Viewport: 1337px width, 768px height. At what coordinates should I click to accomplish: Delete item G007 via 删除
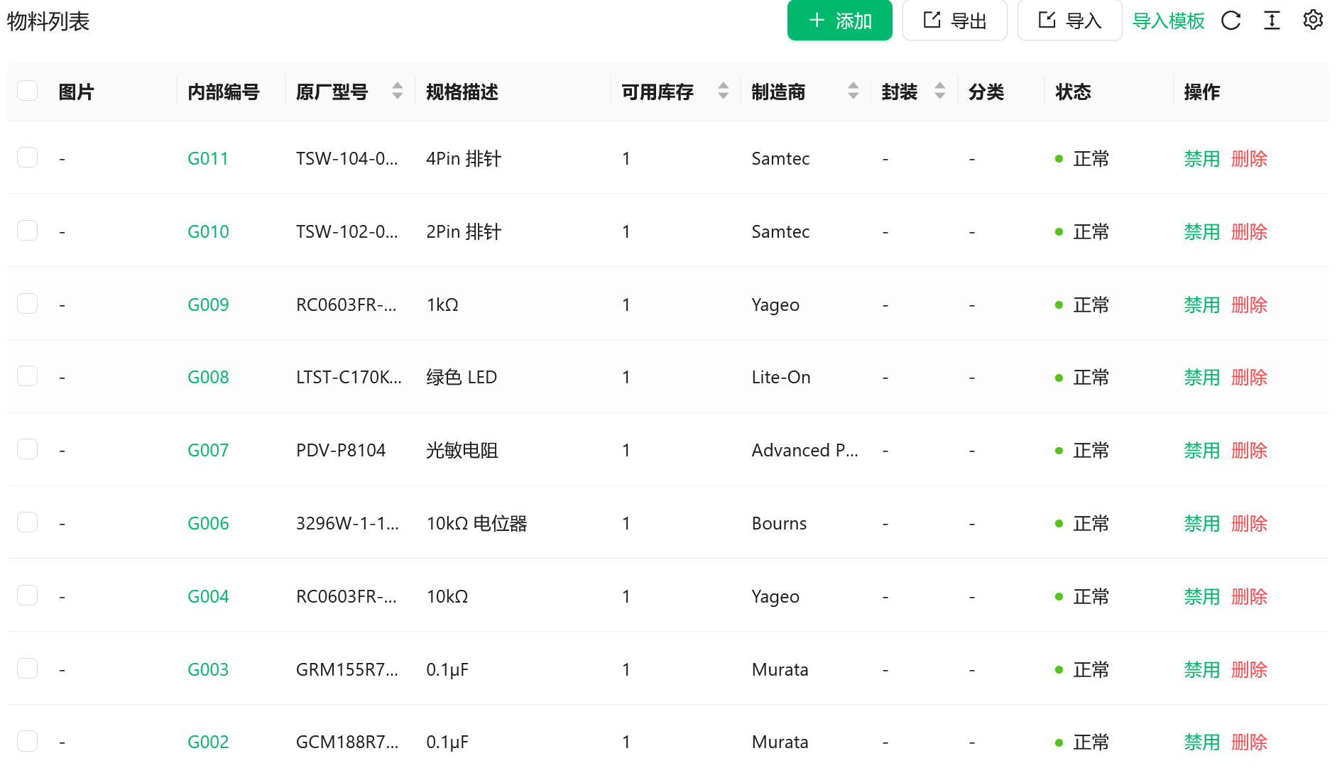1249,450
